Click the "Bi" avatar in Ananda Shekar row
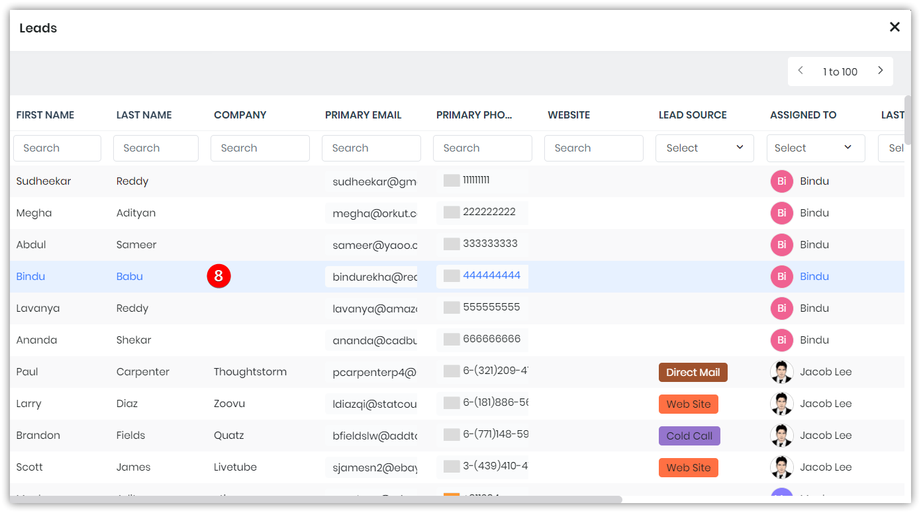921x513 pixels. tap(781, 340)
